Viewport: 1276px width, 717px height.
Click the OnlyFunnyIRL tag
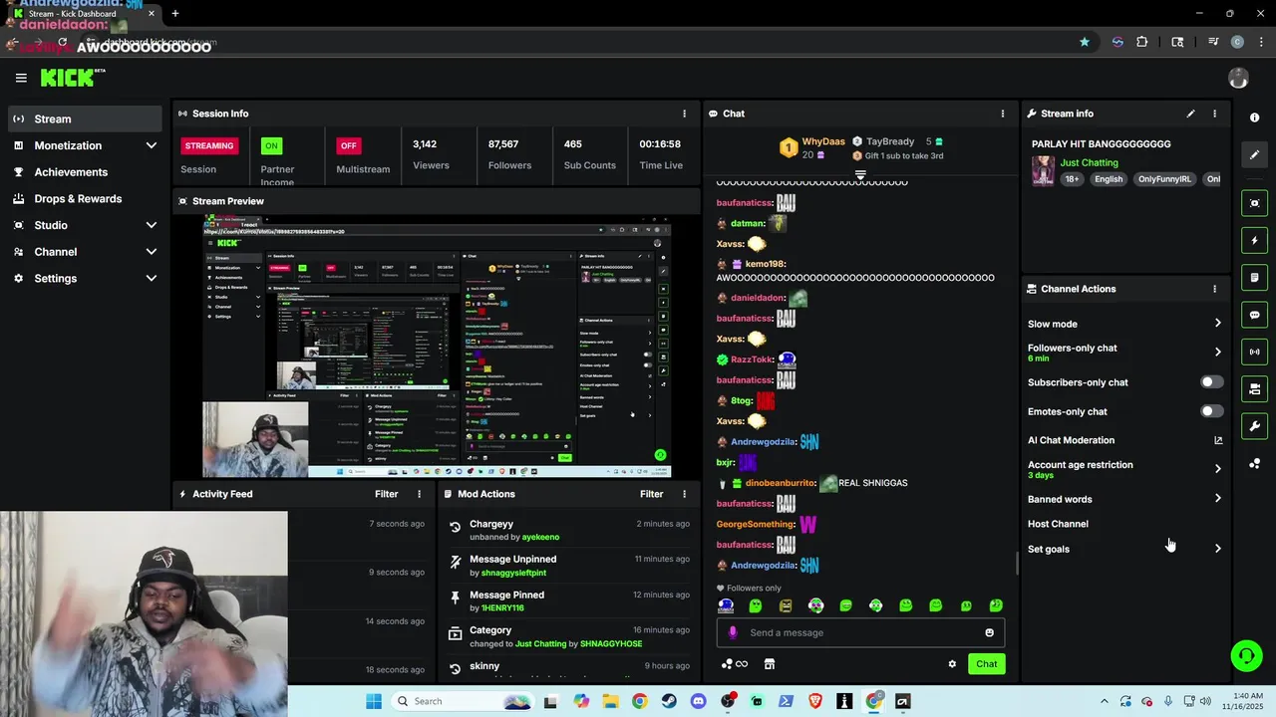point(1164,179)
